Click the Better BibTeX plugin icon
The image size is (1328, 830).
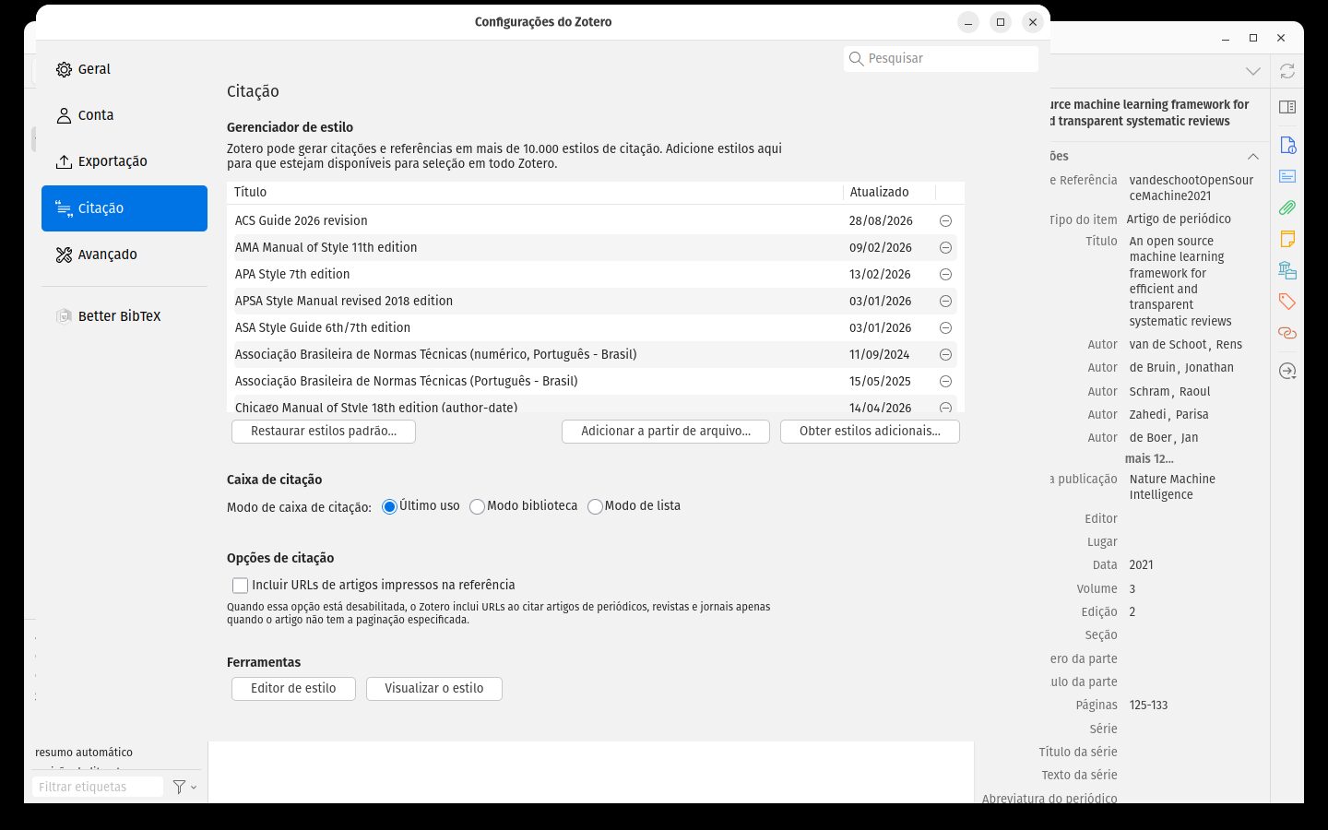(x=64, y=316)
